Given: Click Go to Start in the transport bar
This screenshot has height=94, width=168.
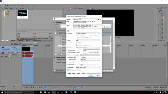Looking at the screenshot, I should 35,87.
